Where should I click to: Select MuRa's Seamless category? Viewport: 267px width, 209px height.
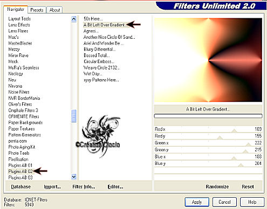[24, 67]
